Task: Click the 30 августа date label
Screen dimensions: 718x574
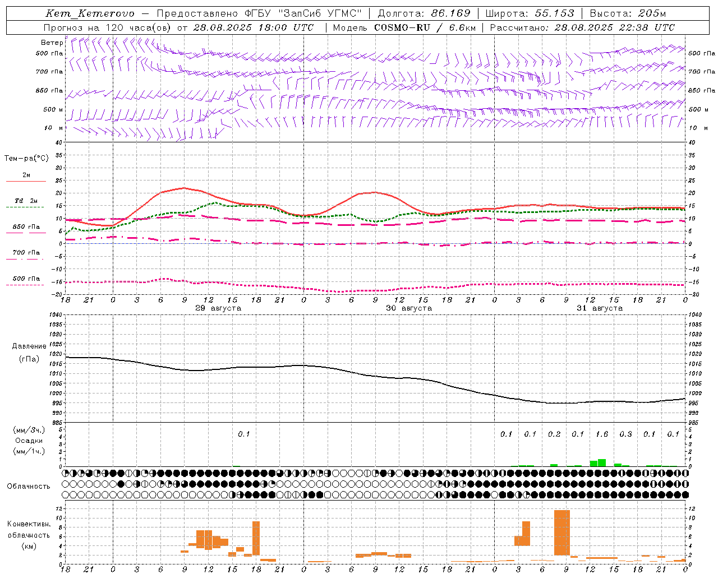Action: pos(409,308)
